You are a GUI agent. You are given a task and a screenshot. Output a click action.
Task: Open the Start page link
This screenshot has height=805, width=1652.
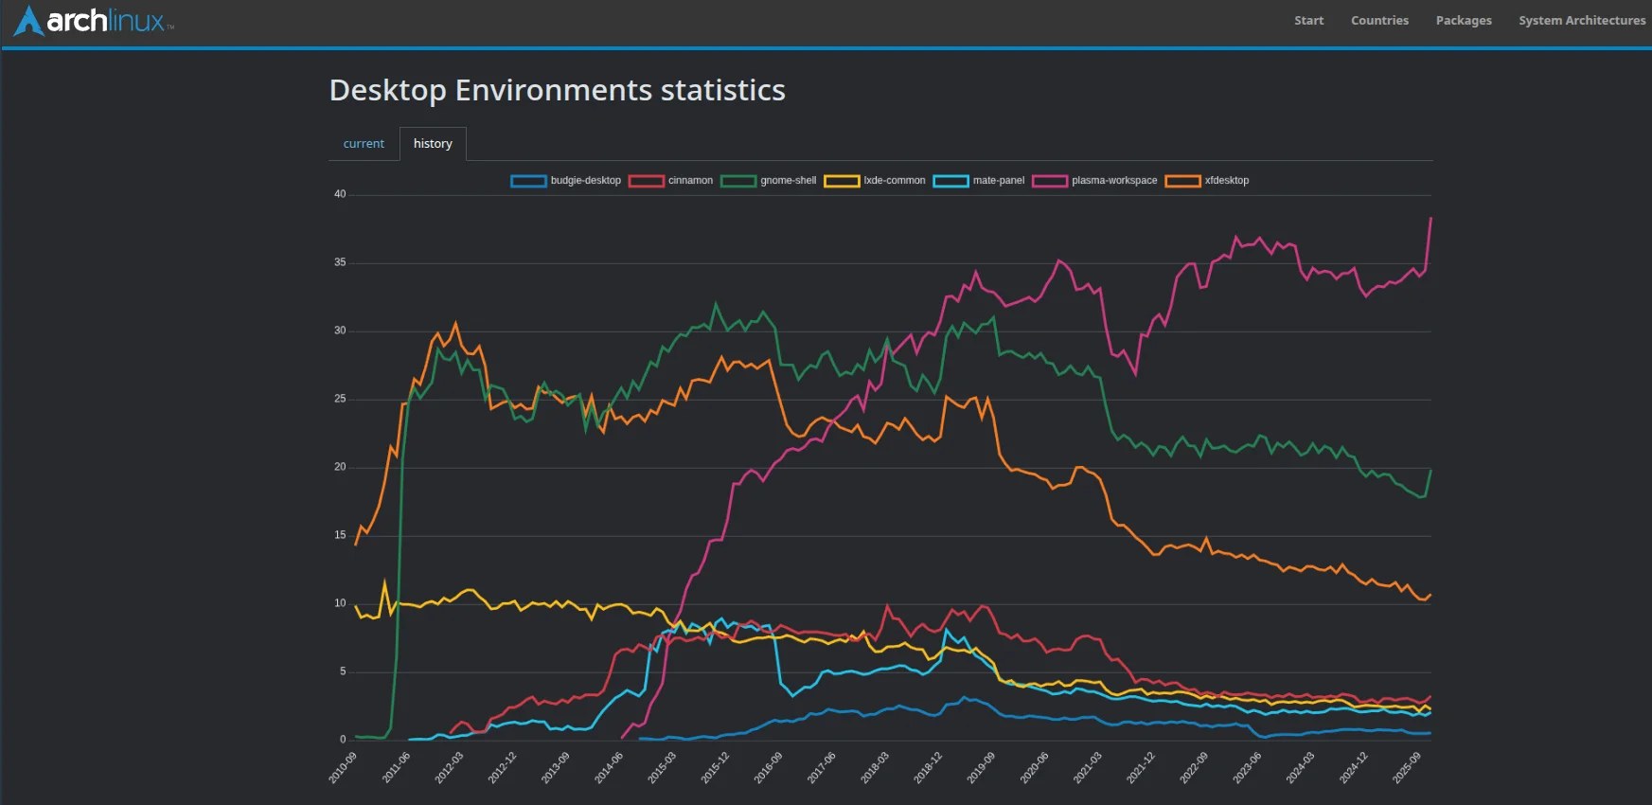click(x=1308, y=21)
